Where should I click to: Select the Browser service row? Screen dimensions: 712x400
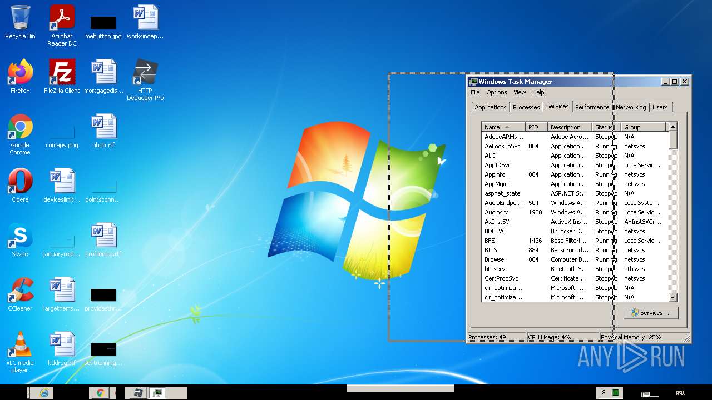coord(575,259)
